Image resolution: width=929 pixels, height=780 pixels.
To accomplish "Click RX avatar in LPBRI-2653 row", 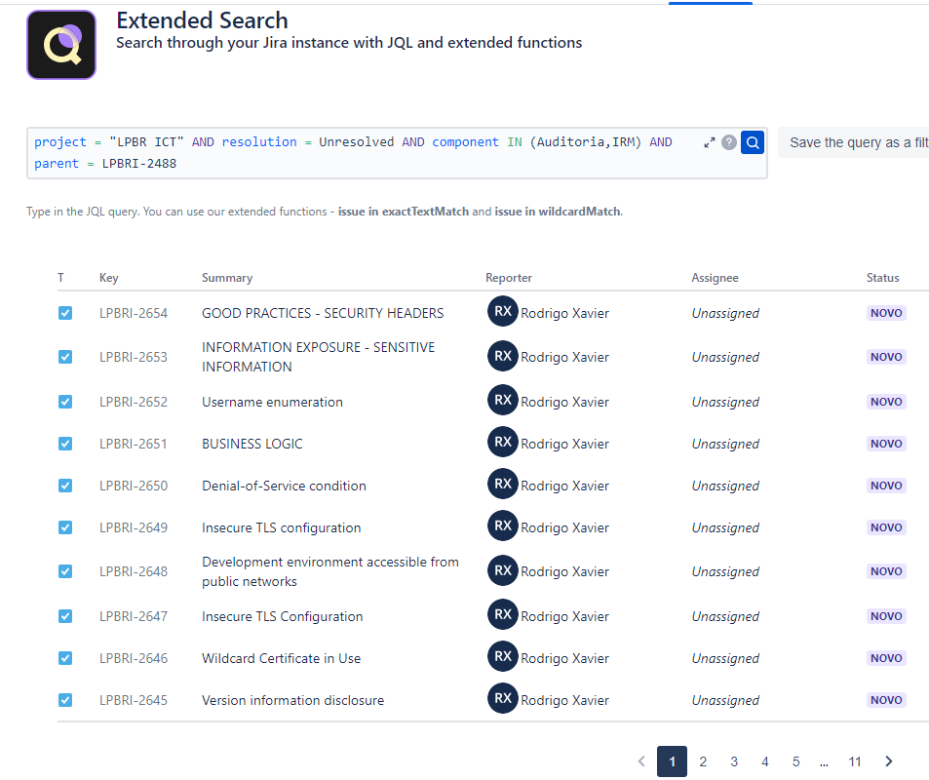I will (x=502, y=356).
